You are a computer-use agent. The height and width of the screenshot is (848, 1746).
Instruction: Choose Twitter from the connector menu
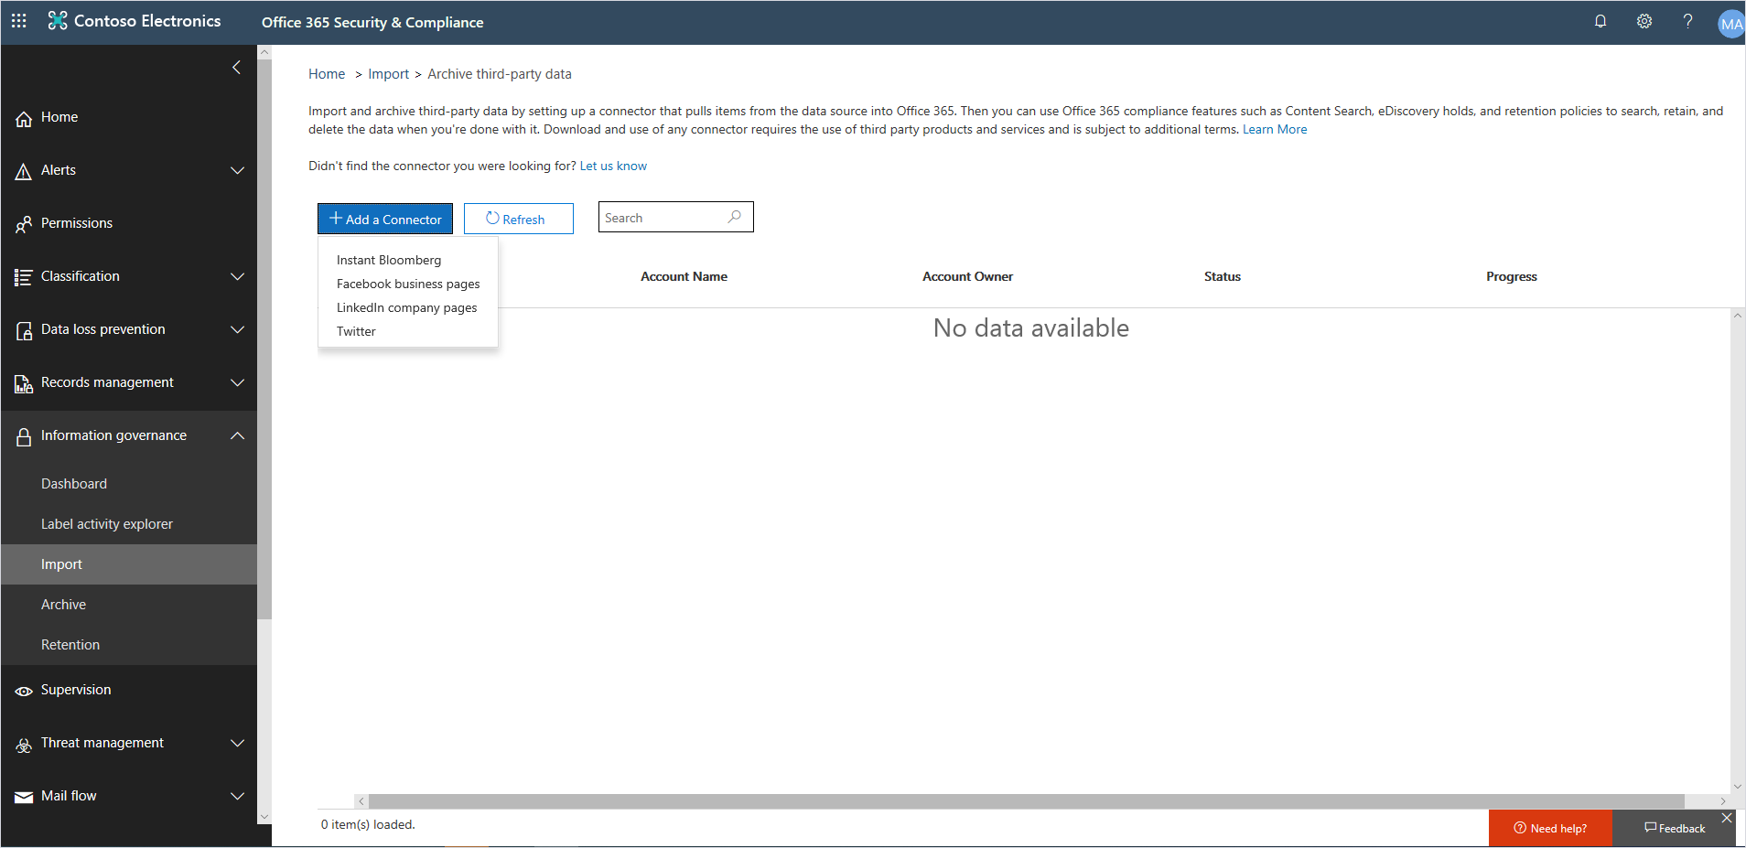coord(356,331)
